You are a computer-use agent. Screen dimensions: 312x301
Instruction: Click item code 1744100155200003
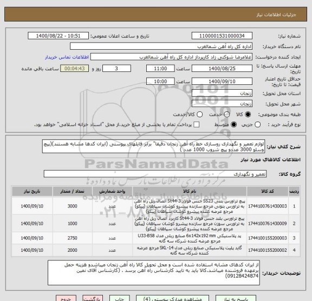268,238
